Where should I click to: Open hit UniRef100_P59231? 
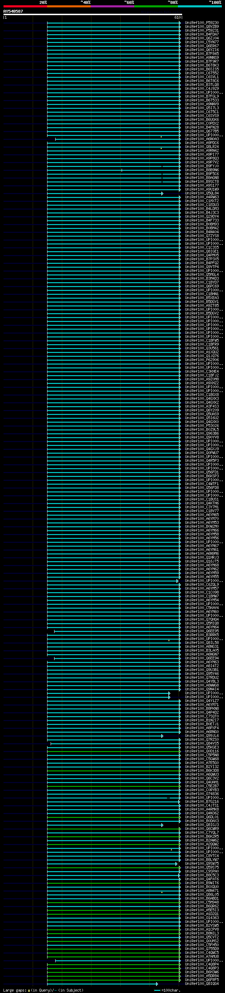(202, 30)
